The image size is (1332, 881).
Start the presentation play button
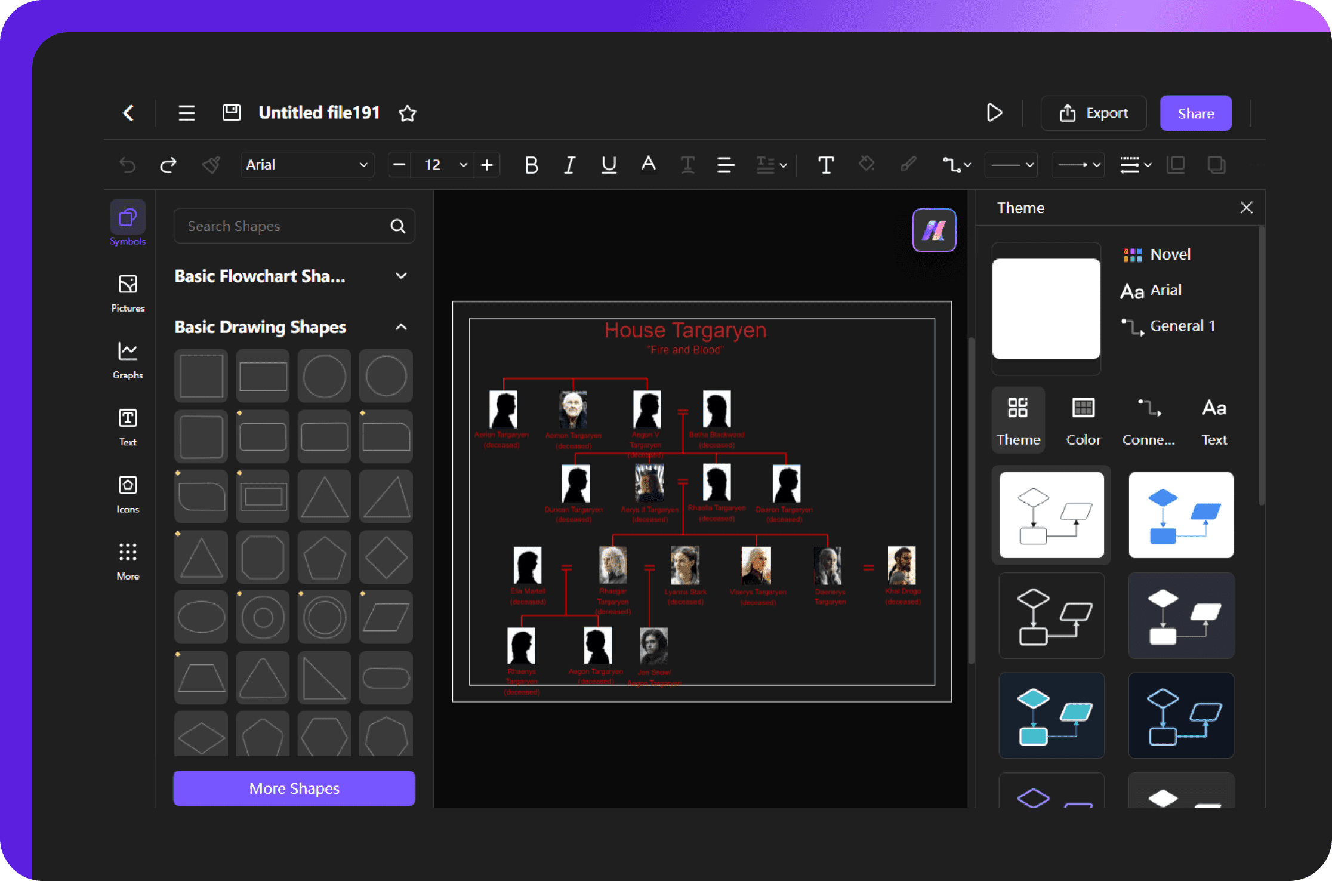(994, 112)
